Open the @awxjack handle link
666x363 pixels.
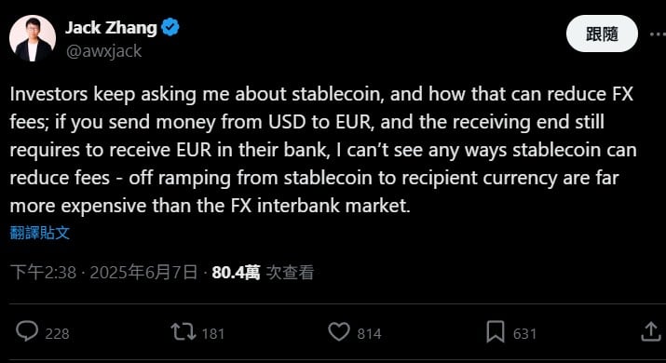click(103, 51)
